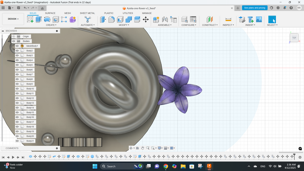Click the Joint icon in Assemble
Viewport: 304px width, 171px height.
point(165,19)
